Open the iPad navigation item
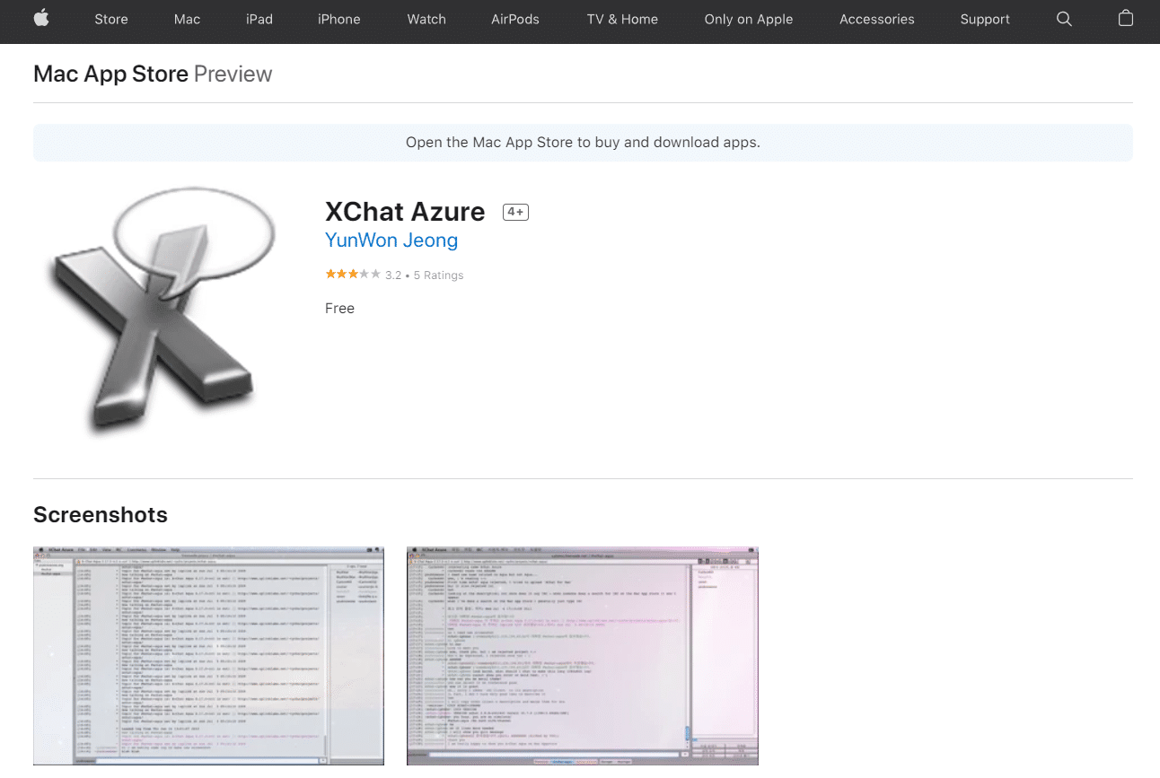 coord(259,19)
